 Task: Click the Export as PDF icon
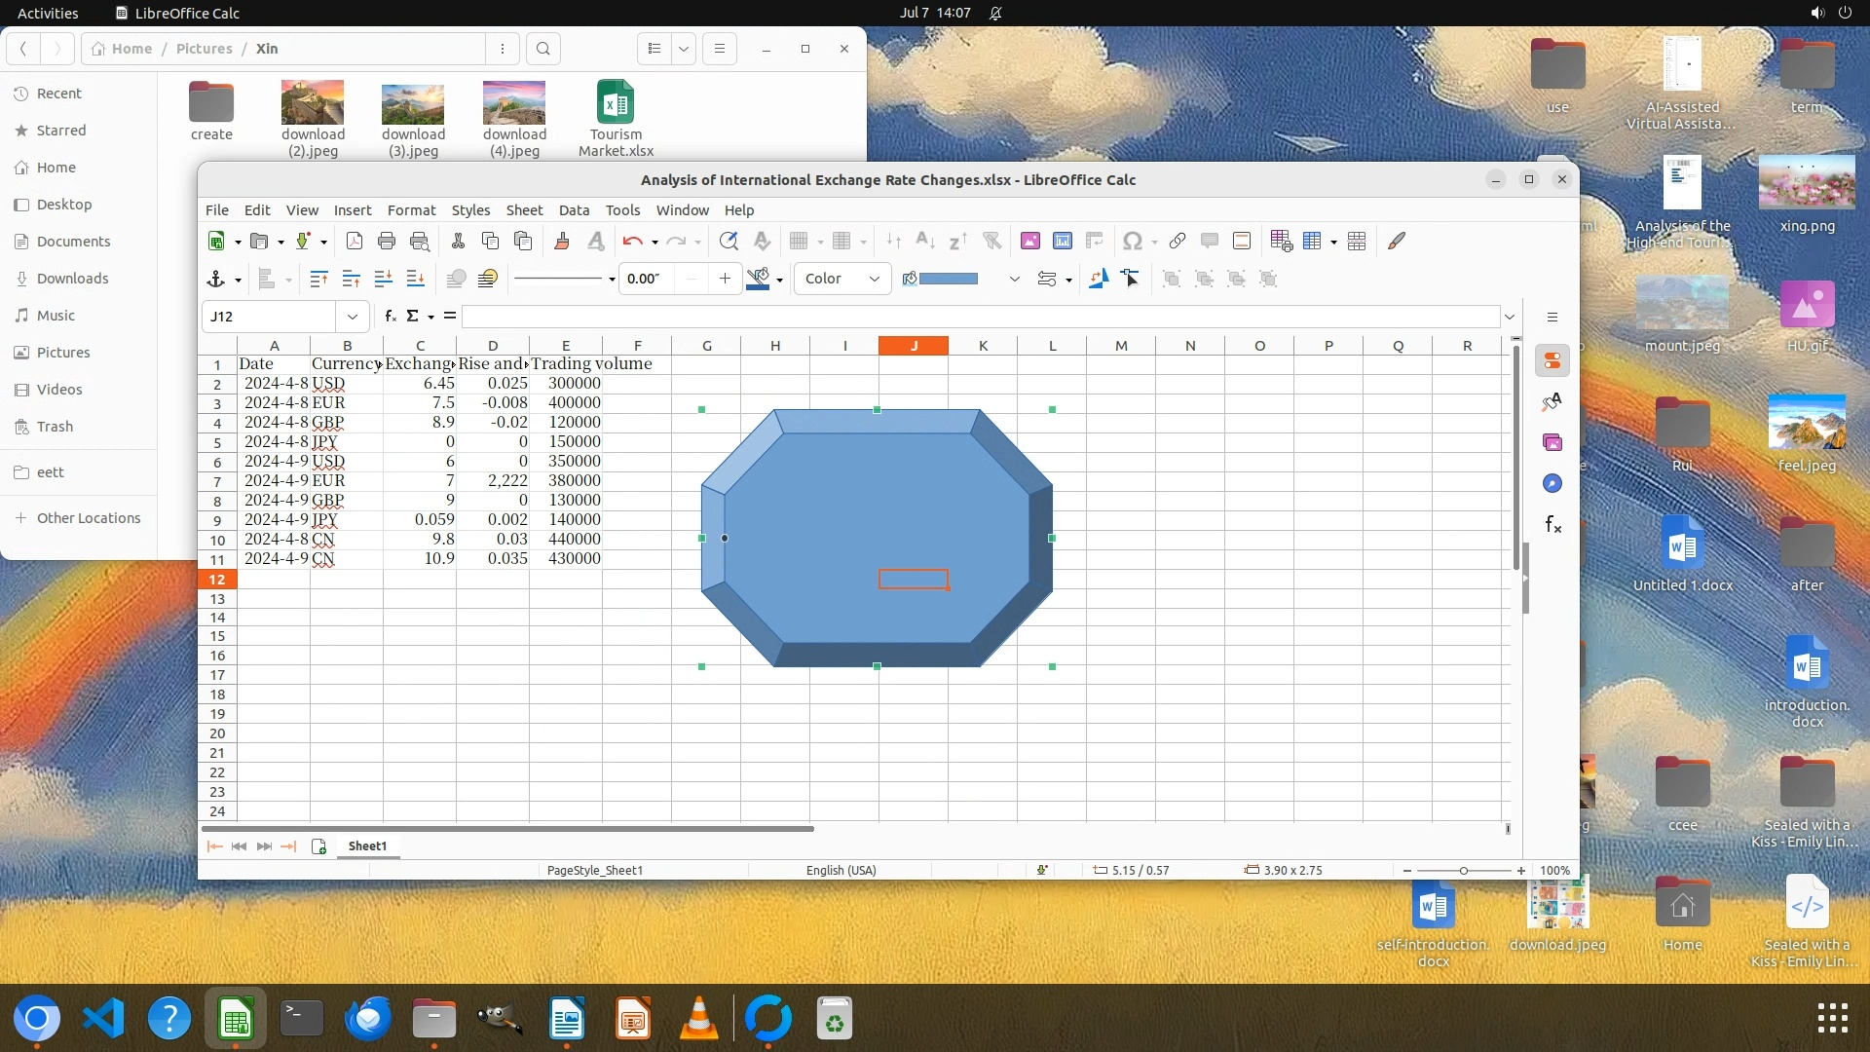(x=355, y=241)
